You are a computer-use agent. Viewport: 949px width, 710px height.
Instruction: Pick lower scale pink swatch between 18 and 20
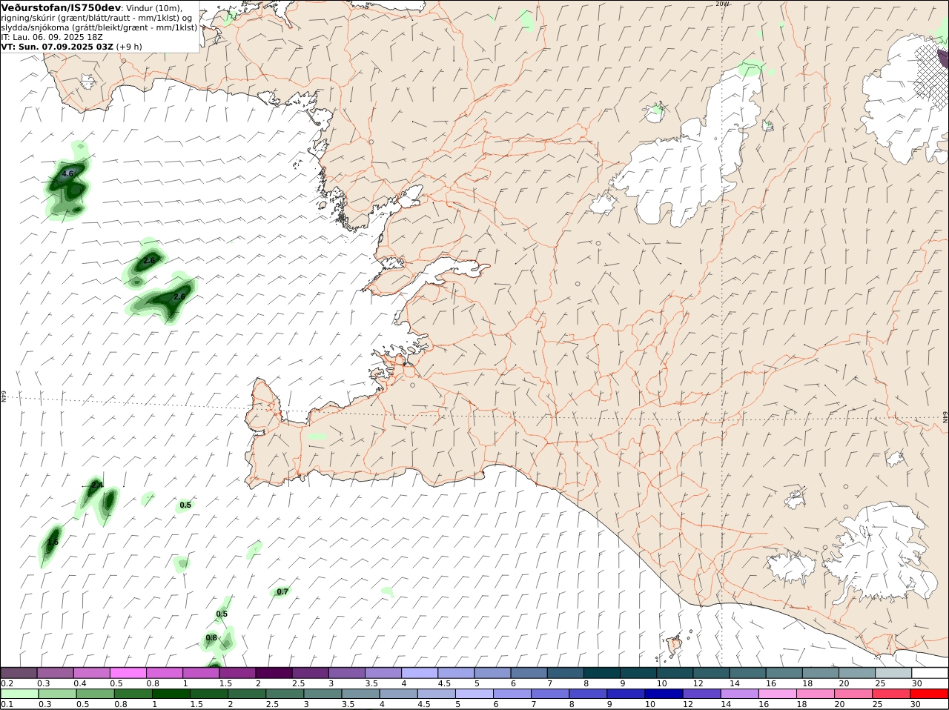(815, 694)
